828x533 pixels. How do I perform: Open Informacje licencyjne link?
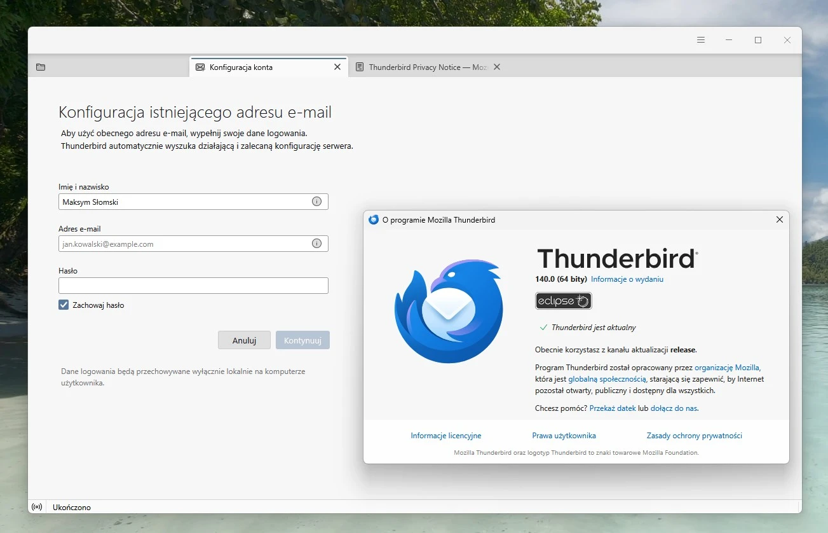point(446,436)
